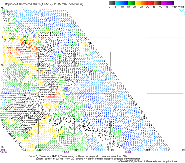The width and height of the screenshot is (185, 163).
Task: Click the latitude label "26"
Action: click(2, 65)
